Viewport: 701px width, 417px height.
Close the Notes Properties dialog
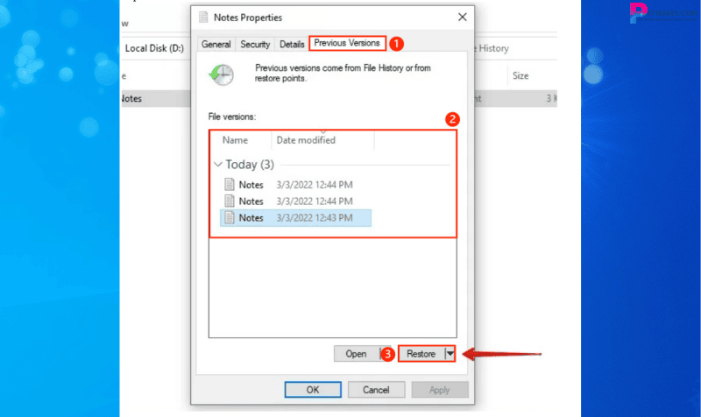tap(462, 18)
